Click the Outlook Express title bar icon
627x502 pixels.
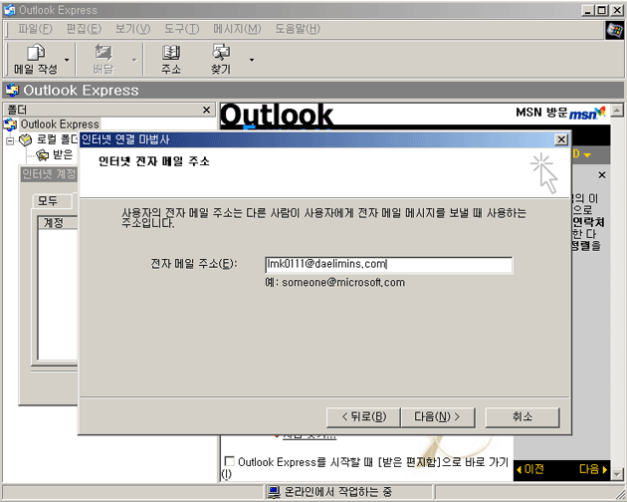[10, 10]
